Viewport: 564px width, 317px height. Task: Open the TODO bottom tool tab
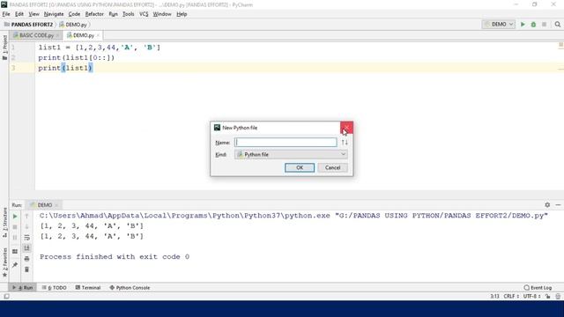click(x=55, y=288)
